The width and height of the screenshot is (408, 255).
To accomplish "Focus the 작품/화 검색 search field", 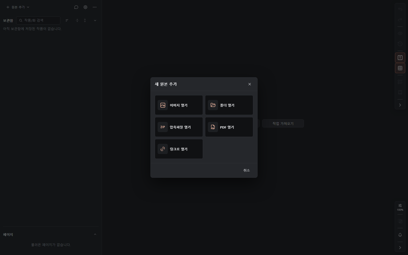I will coord(38,20).
